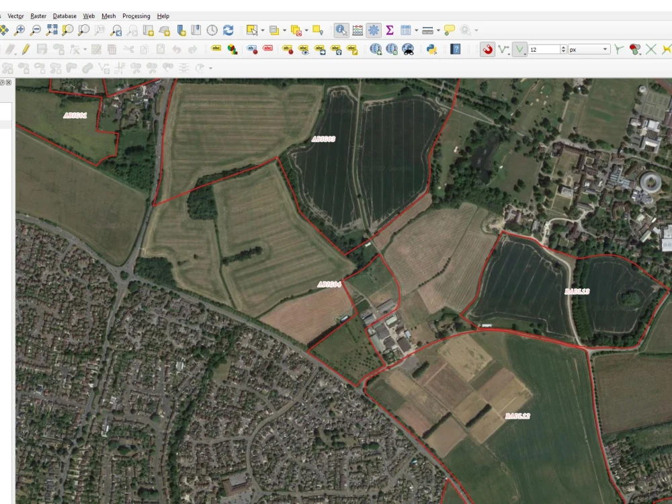
Task: Open Select by Location tool
Action: pyautogui.click(x=318, y=30)
